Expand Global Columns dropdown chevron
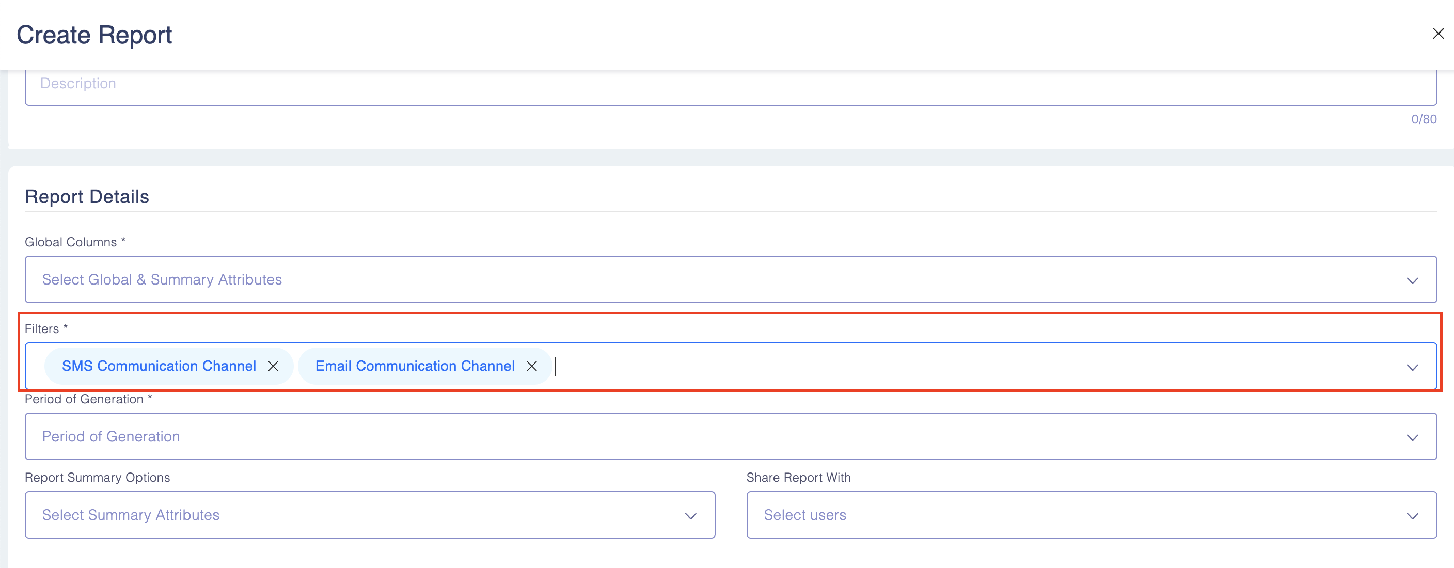This screenshot has width=1454, height=568. (x=1412, y=280)
